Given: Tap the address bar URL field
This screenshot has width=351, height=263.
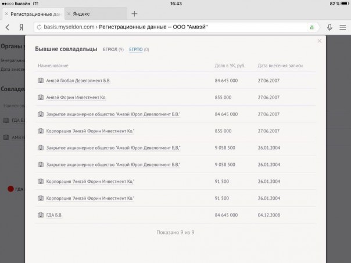Looking at the screenshot, I should pos(174,27).
